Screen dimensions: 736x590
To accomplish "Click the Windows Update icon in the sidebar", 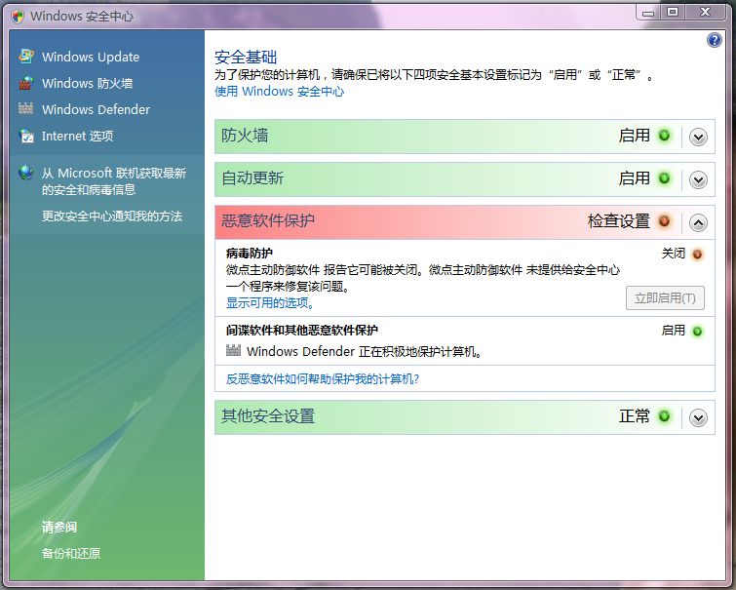I will pos(25,57).
